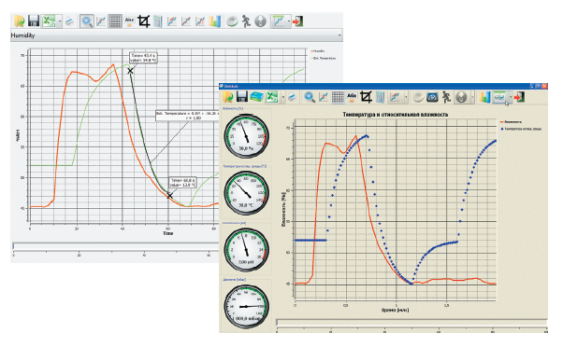The height and width of the screenshot is (347, 563).
Task: Open file via folder icon in Humidity window
Action: coord(20,21)
